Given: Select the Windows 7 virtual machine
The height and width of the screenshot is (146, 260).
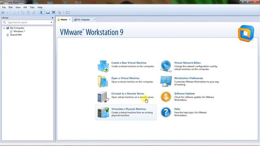Looking at the screenshot, I should [19, 31].
